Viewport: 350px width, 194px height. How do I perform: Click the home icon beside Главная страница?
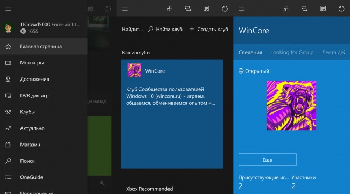8,46
